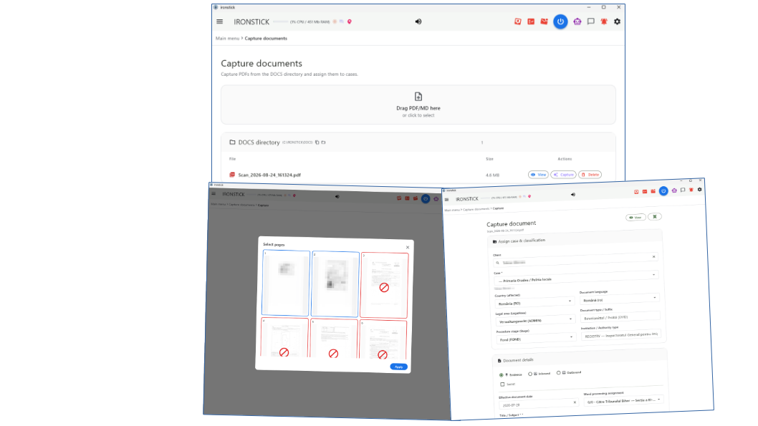Click green select-pages icon button beside View
This screenshot has height=426, width=758.
[x=655, y=217]
